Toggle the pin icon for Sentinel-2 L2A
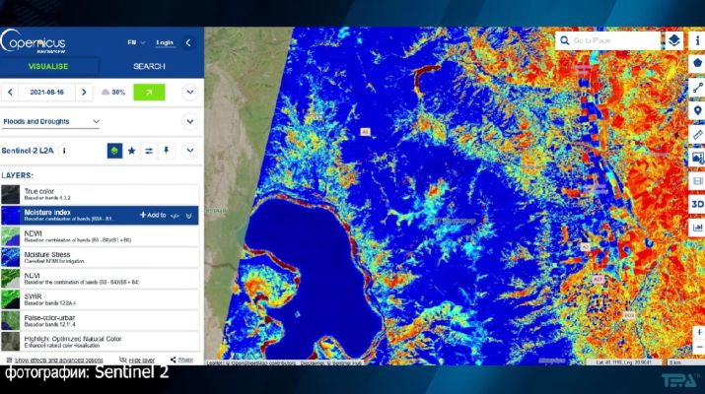 pos(166,151)
